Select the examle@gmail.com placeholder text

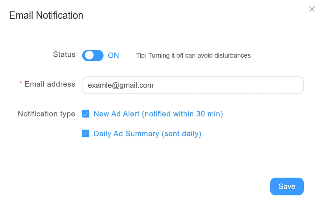click(120, 85)
